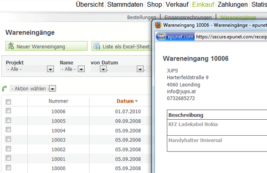Check the box for row 10002
This screenshot has height=173, width=267.
click(x=8, y=149)
